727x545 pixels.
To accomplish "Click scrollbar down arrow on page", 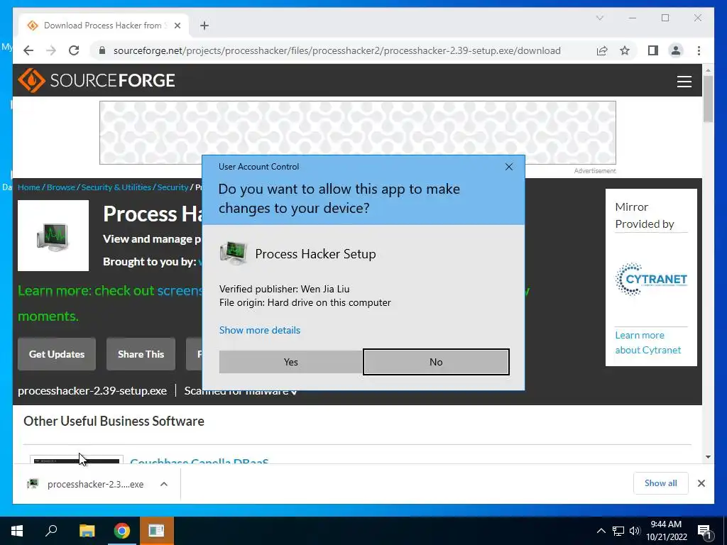I will click(x=708, y=457).
